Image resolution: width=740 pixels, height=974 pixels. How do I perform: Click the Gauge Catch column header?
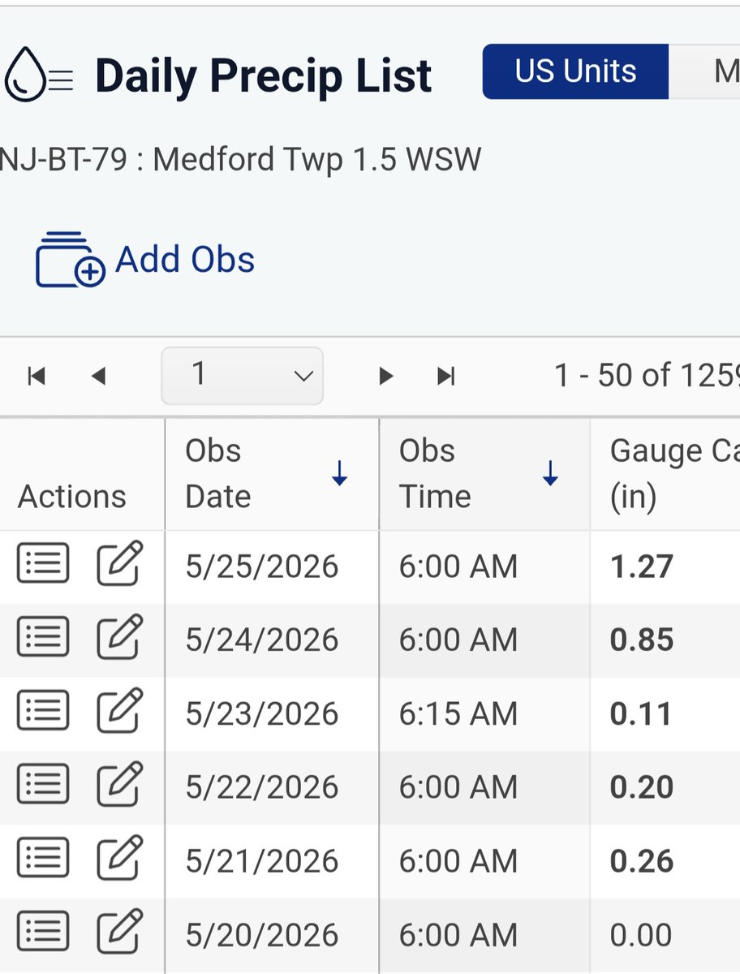point(665,474)
